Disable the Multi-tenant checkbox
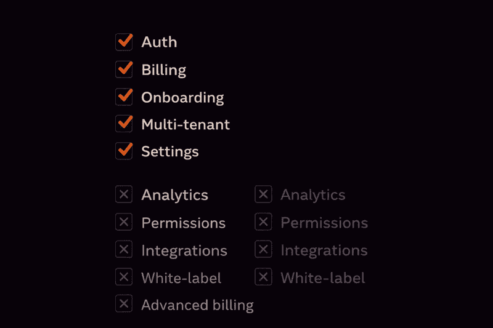The width and height of the screenshot is (493, 328). 124,124
